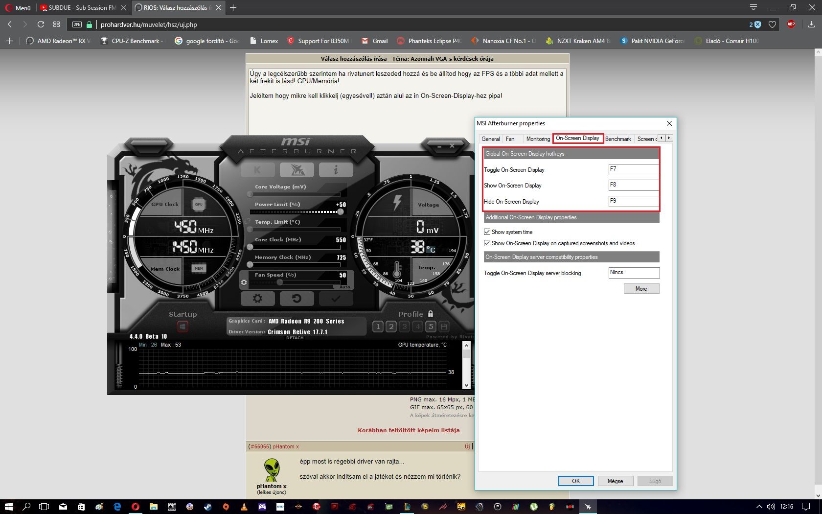
Task: Apply settings with the checkmark button
Action: (336, 298)
